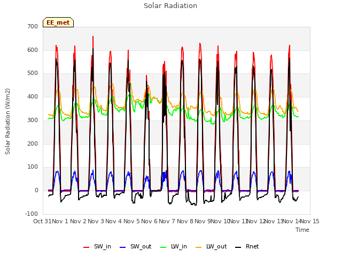342x257 pixels.
Task: Click the blue SW_out legend swatch
Action: pyautogui.click(x=123, y=247)
